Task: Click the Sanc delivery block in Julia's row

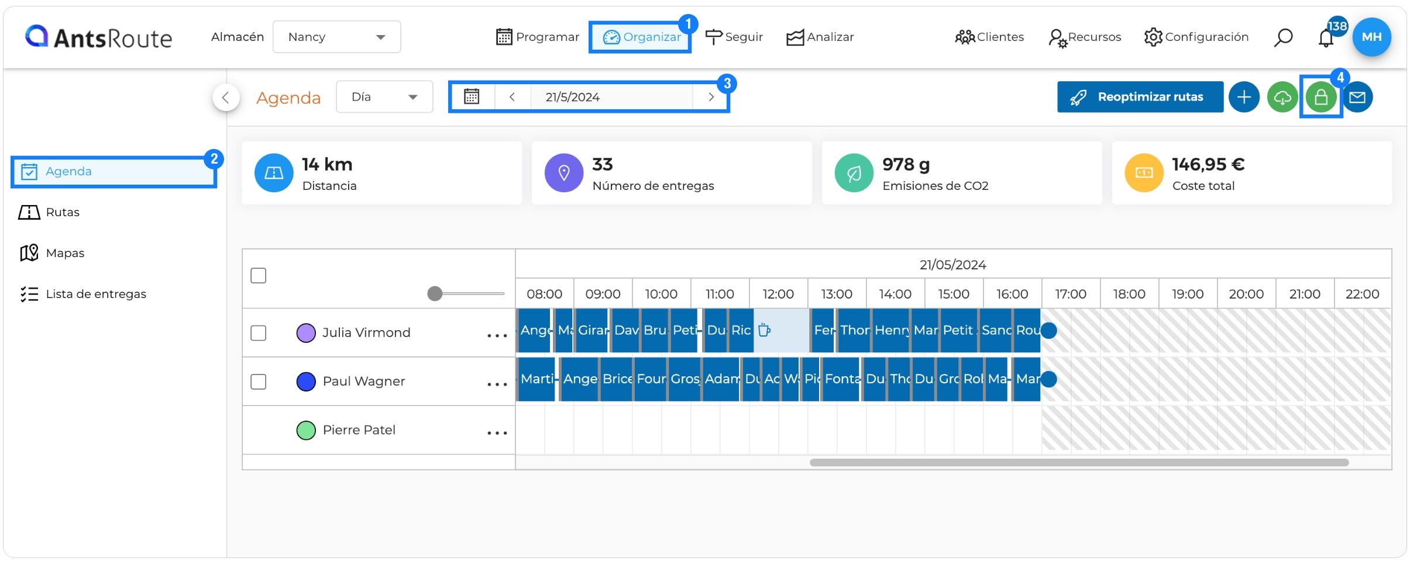Action: tap(996, 331)
